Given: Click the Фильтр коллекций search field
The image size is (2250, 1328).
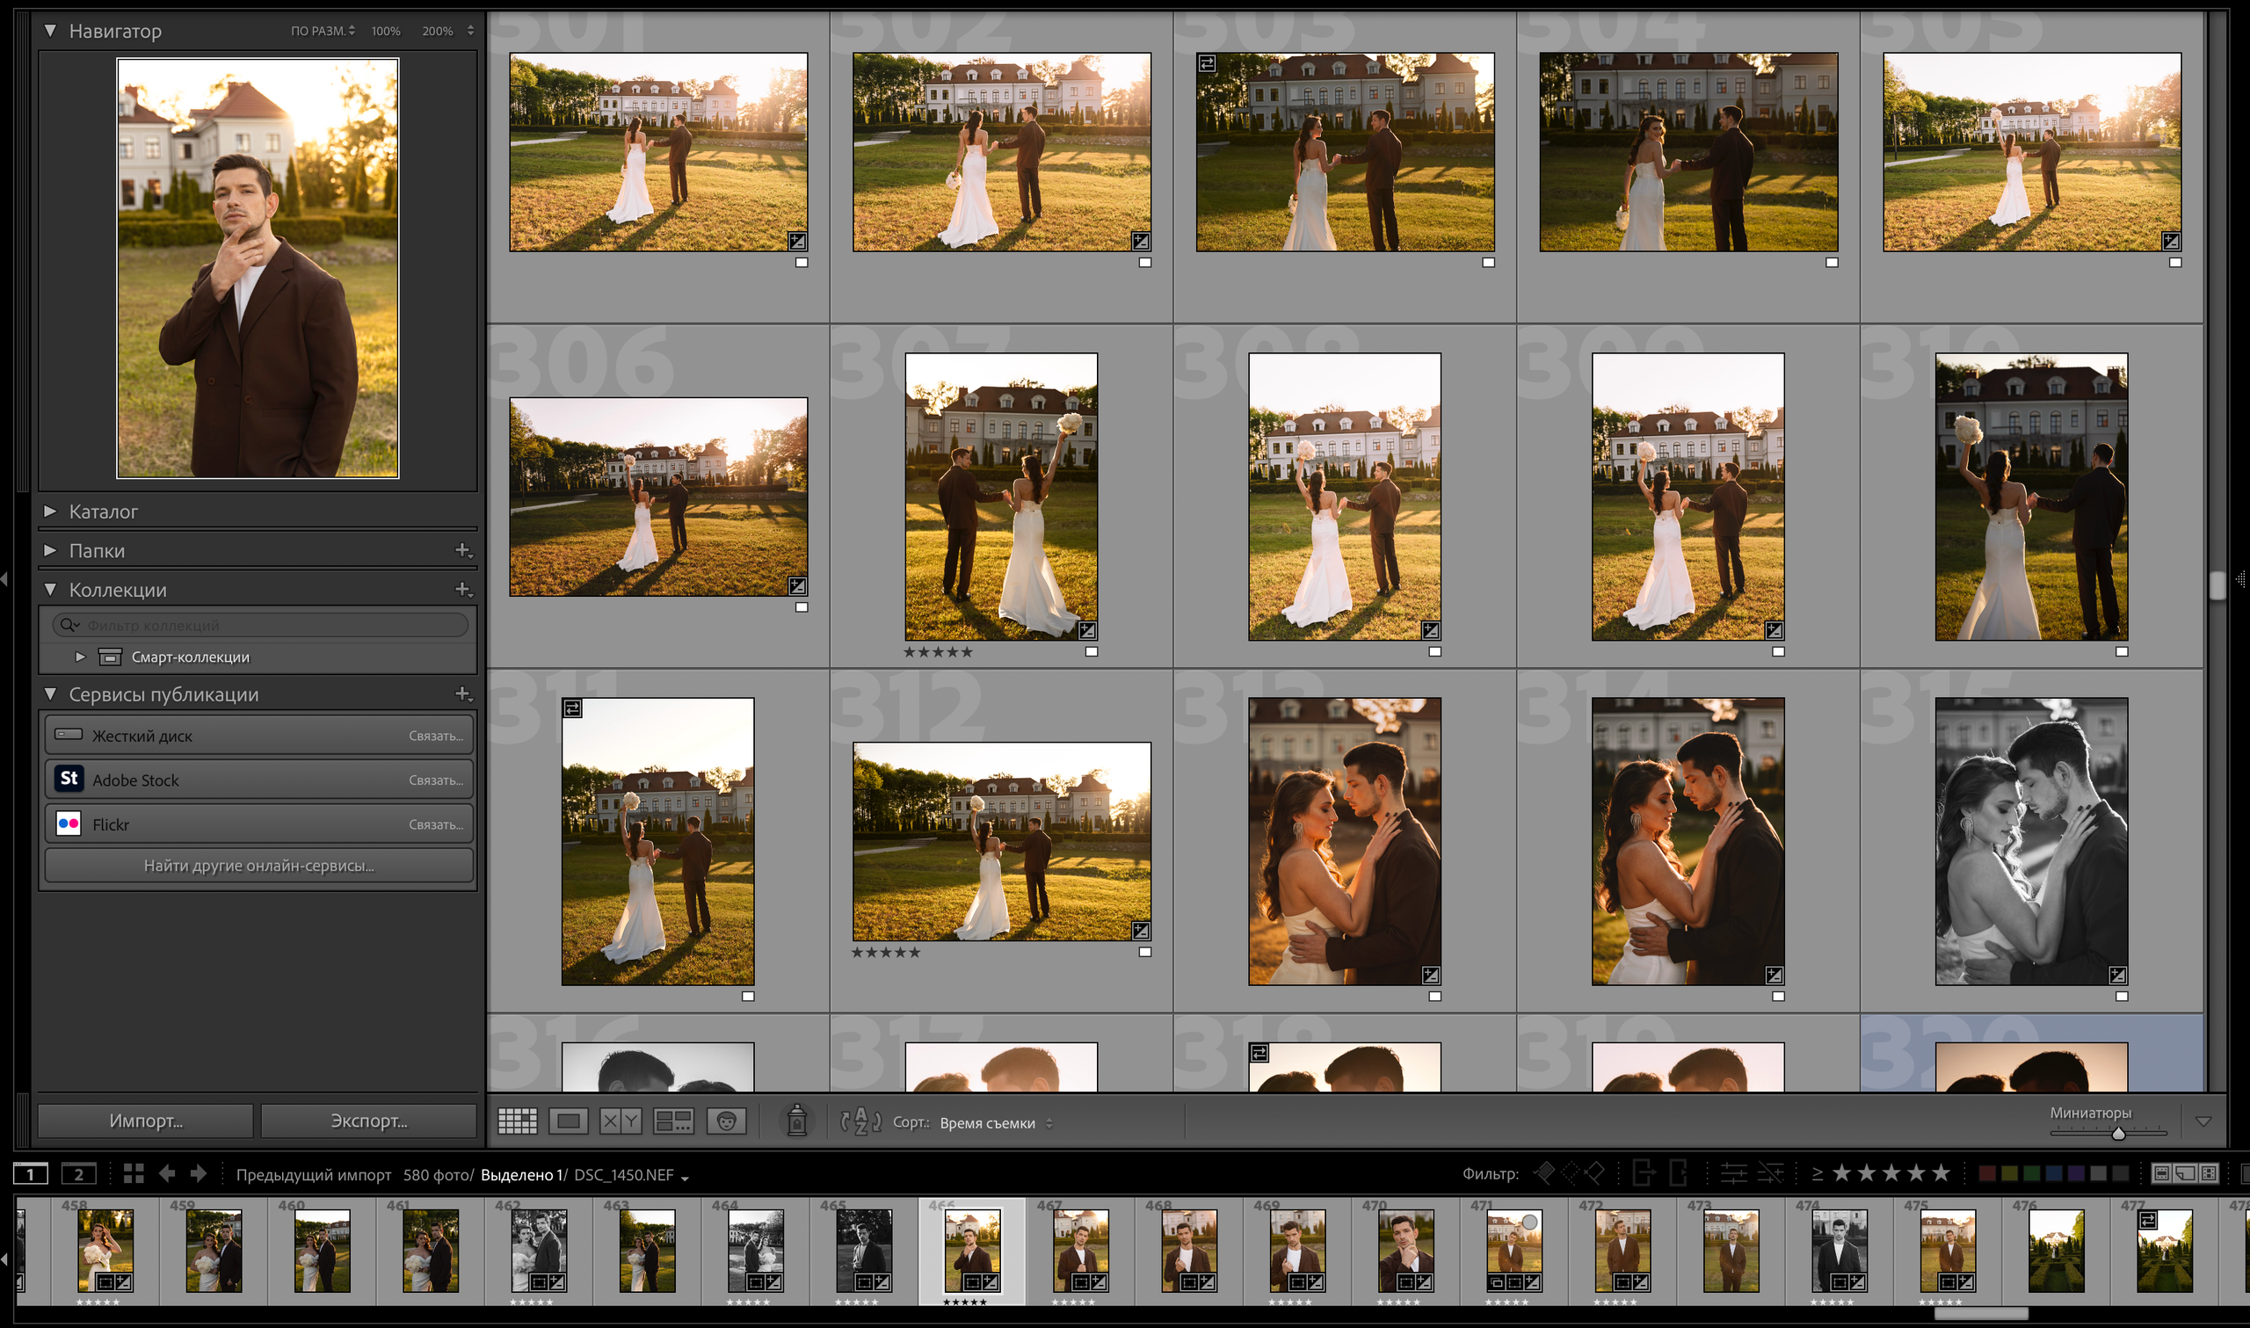Looking at the screenshot, I should [x=259, y=626].
